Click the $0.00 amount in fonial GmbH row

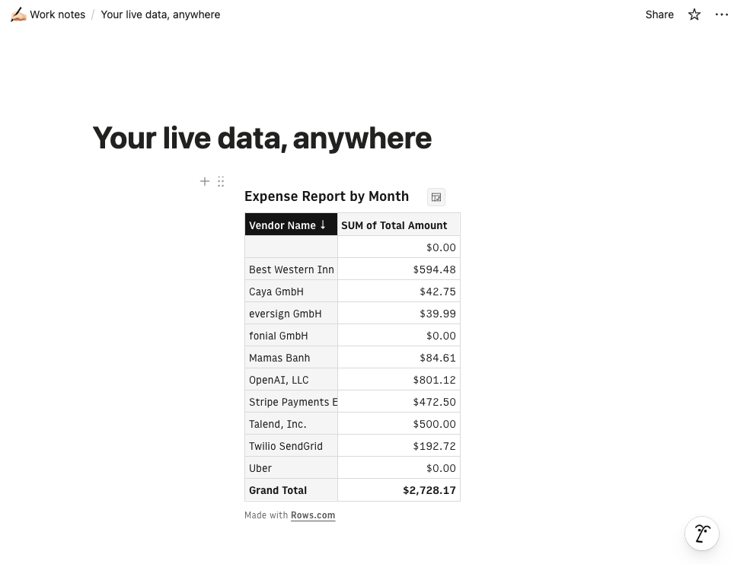click(x=398, y=336)
